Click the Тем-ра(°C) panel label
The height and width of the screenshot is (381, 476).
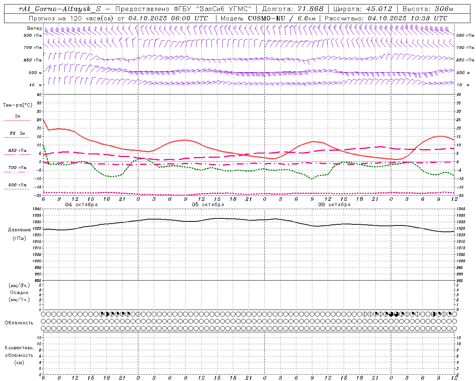[17, 105]
